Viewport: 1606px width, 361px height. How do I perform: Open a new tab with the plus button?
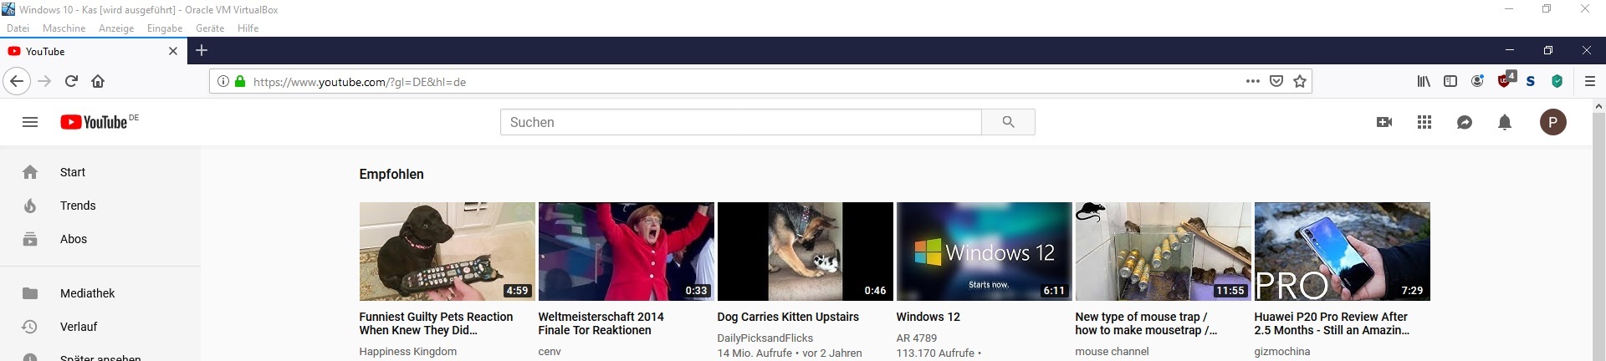coord(202,50)
